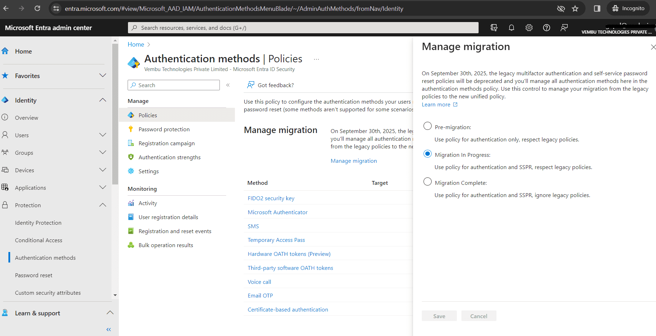Viewport: 656px width, 336px height.
Task: Select the Migration Complete radio button
Action: coord(427,182)
